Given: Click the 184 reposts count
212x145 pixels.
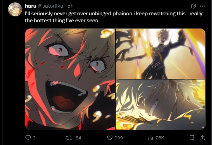Looking at the screenshot, I should point(78,138).
